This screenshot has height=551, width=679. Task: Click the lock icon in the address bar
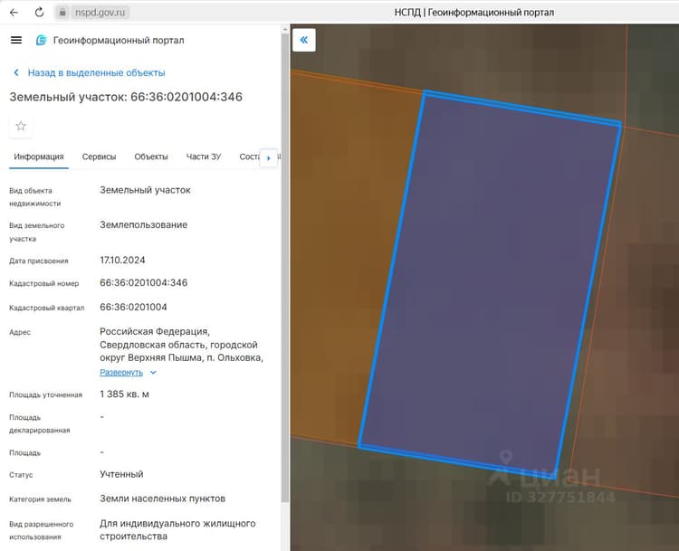click(62, 13)
